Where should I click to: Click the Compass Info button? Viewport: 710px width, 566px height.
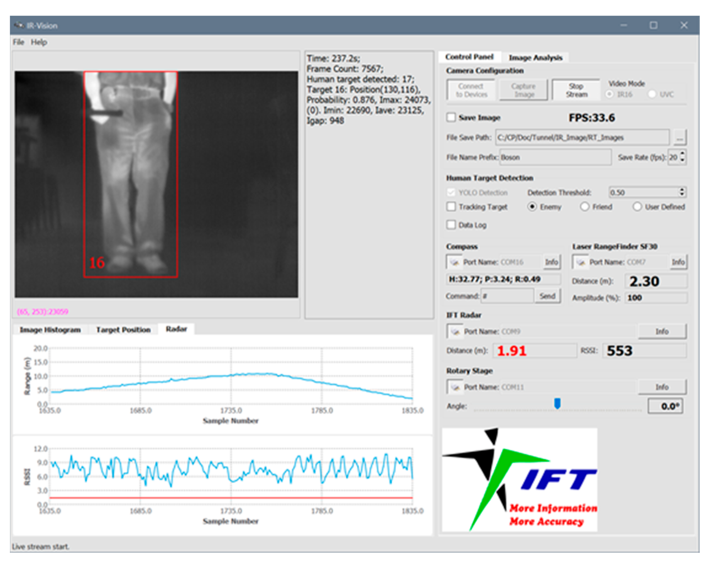pos(551,262)
